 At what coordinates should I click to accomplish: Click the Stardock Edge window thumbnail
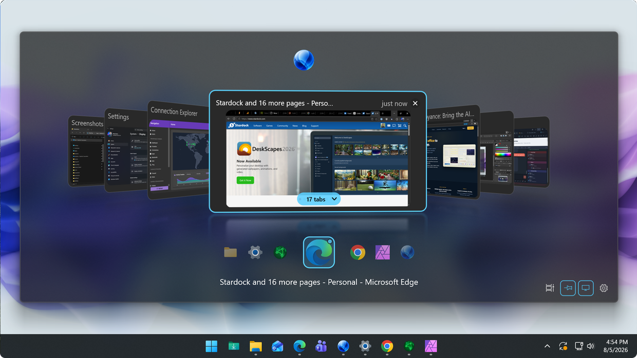point(318,158)
